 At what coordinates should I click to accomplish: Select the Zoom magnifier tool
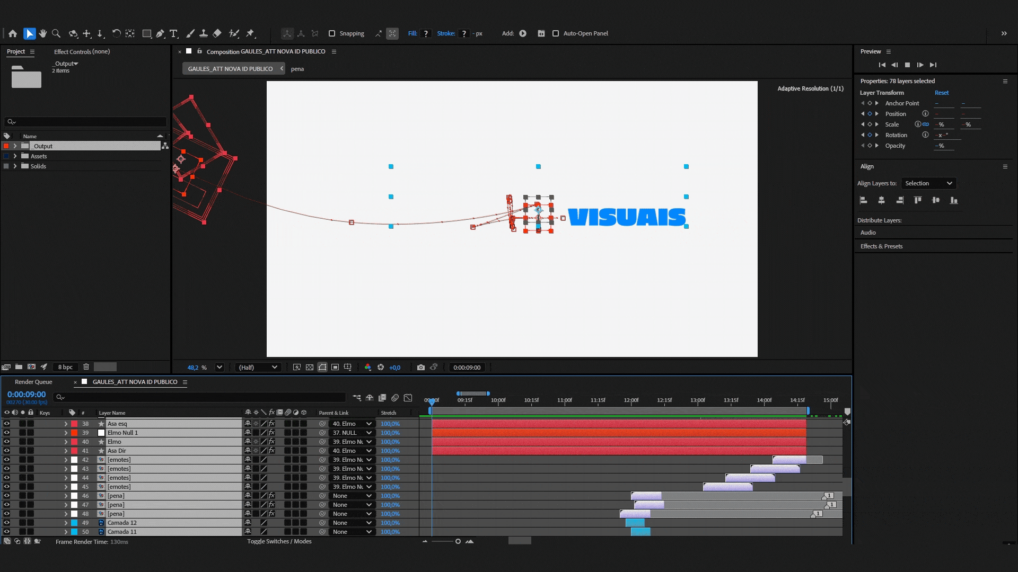[56, 33]
